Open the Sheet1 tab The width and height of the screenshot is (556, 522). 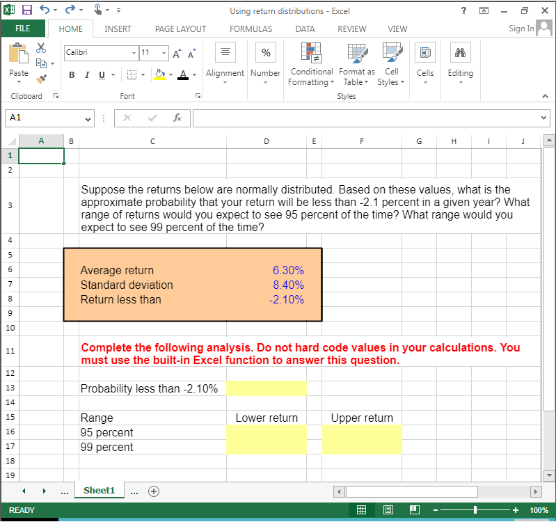click(100, 491)
